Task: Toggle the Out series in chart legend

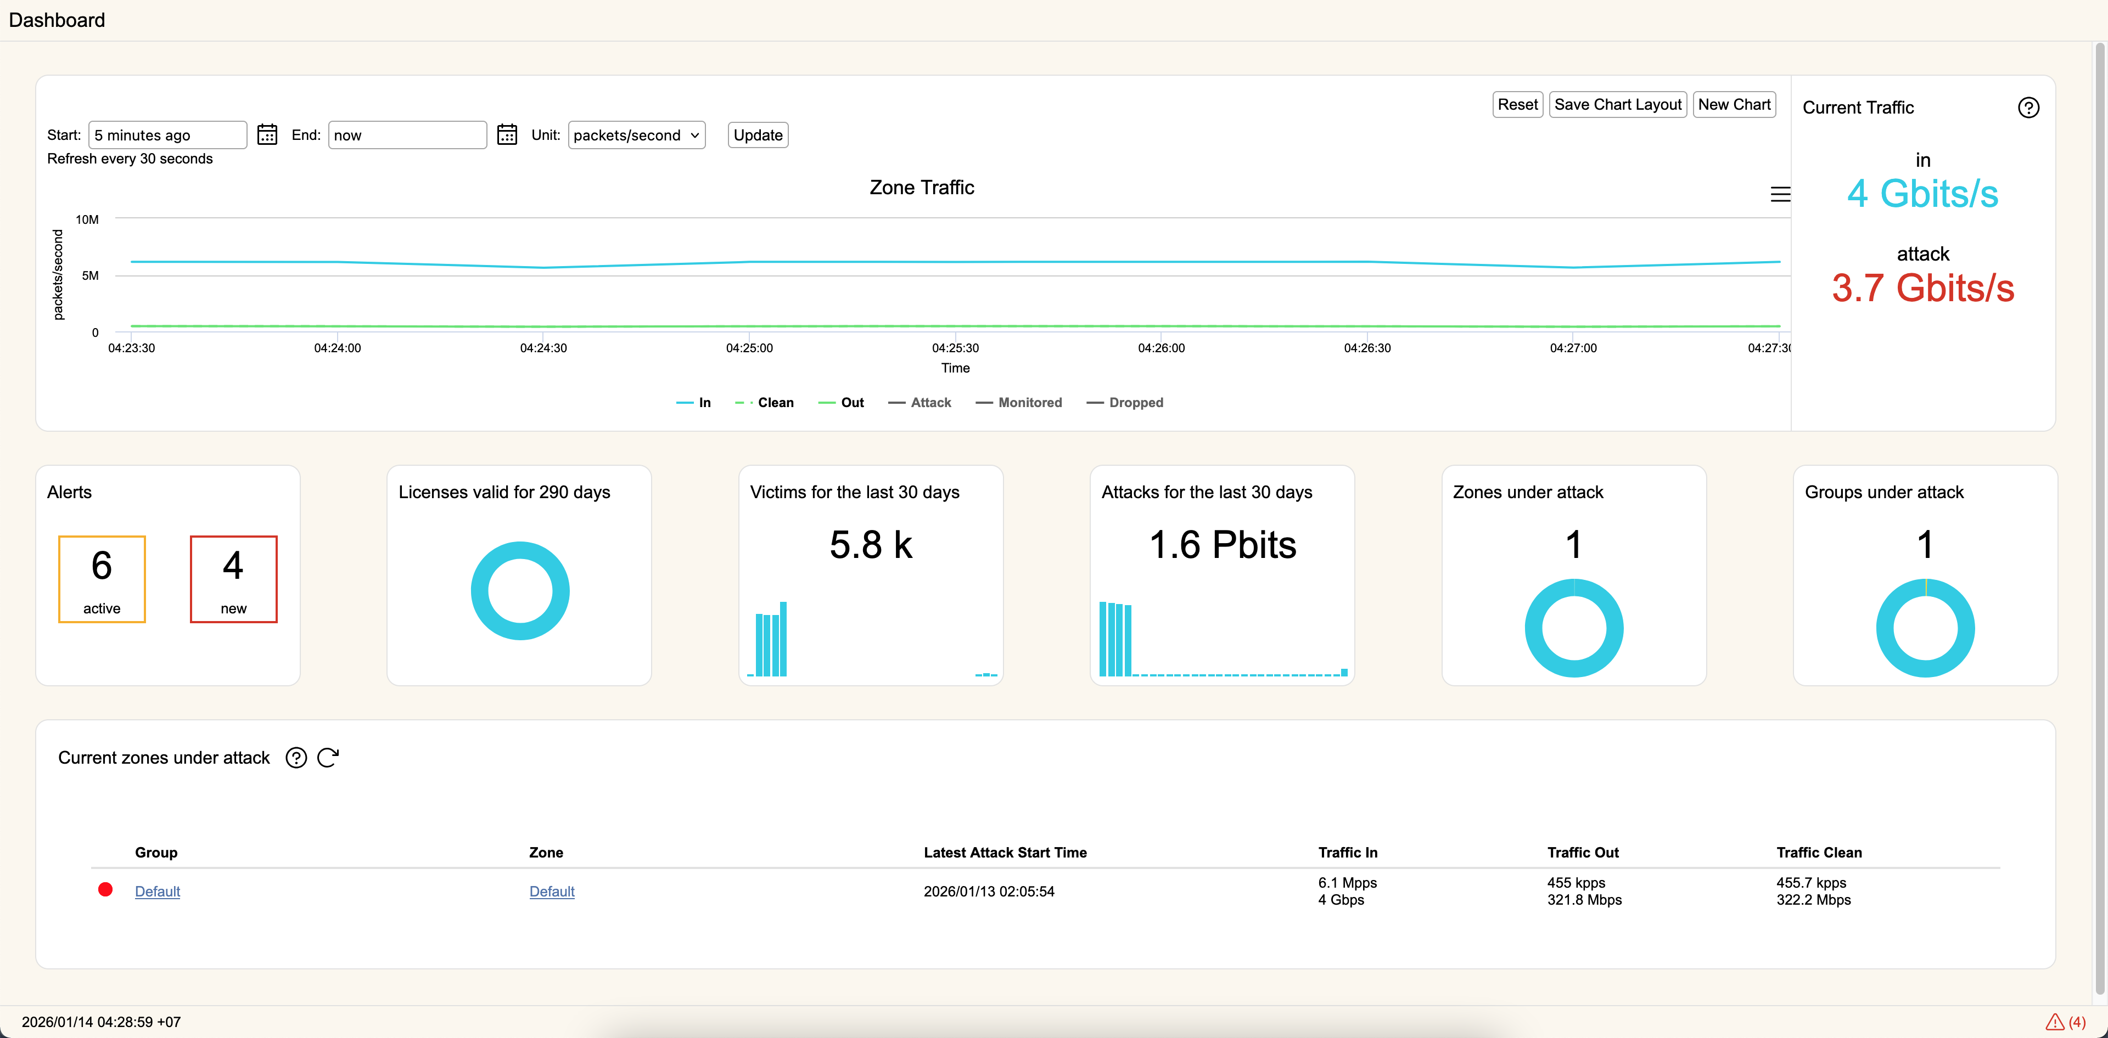Action: click(x=841, y=403)
